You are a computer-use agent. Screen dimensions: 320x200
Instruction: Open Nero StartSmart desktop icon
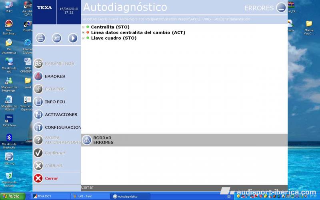point(9,27)
